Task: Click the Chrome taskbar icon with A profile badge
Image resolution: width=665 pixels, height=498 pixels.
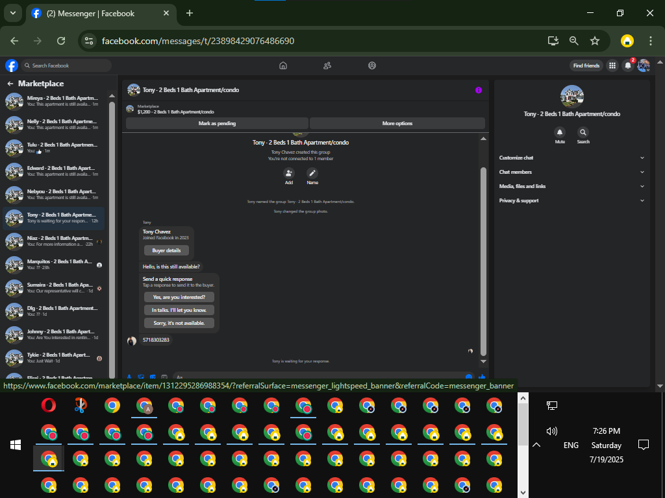Action: pyautogui.click(x=144, y=406)
